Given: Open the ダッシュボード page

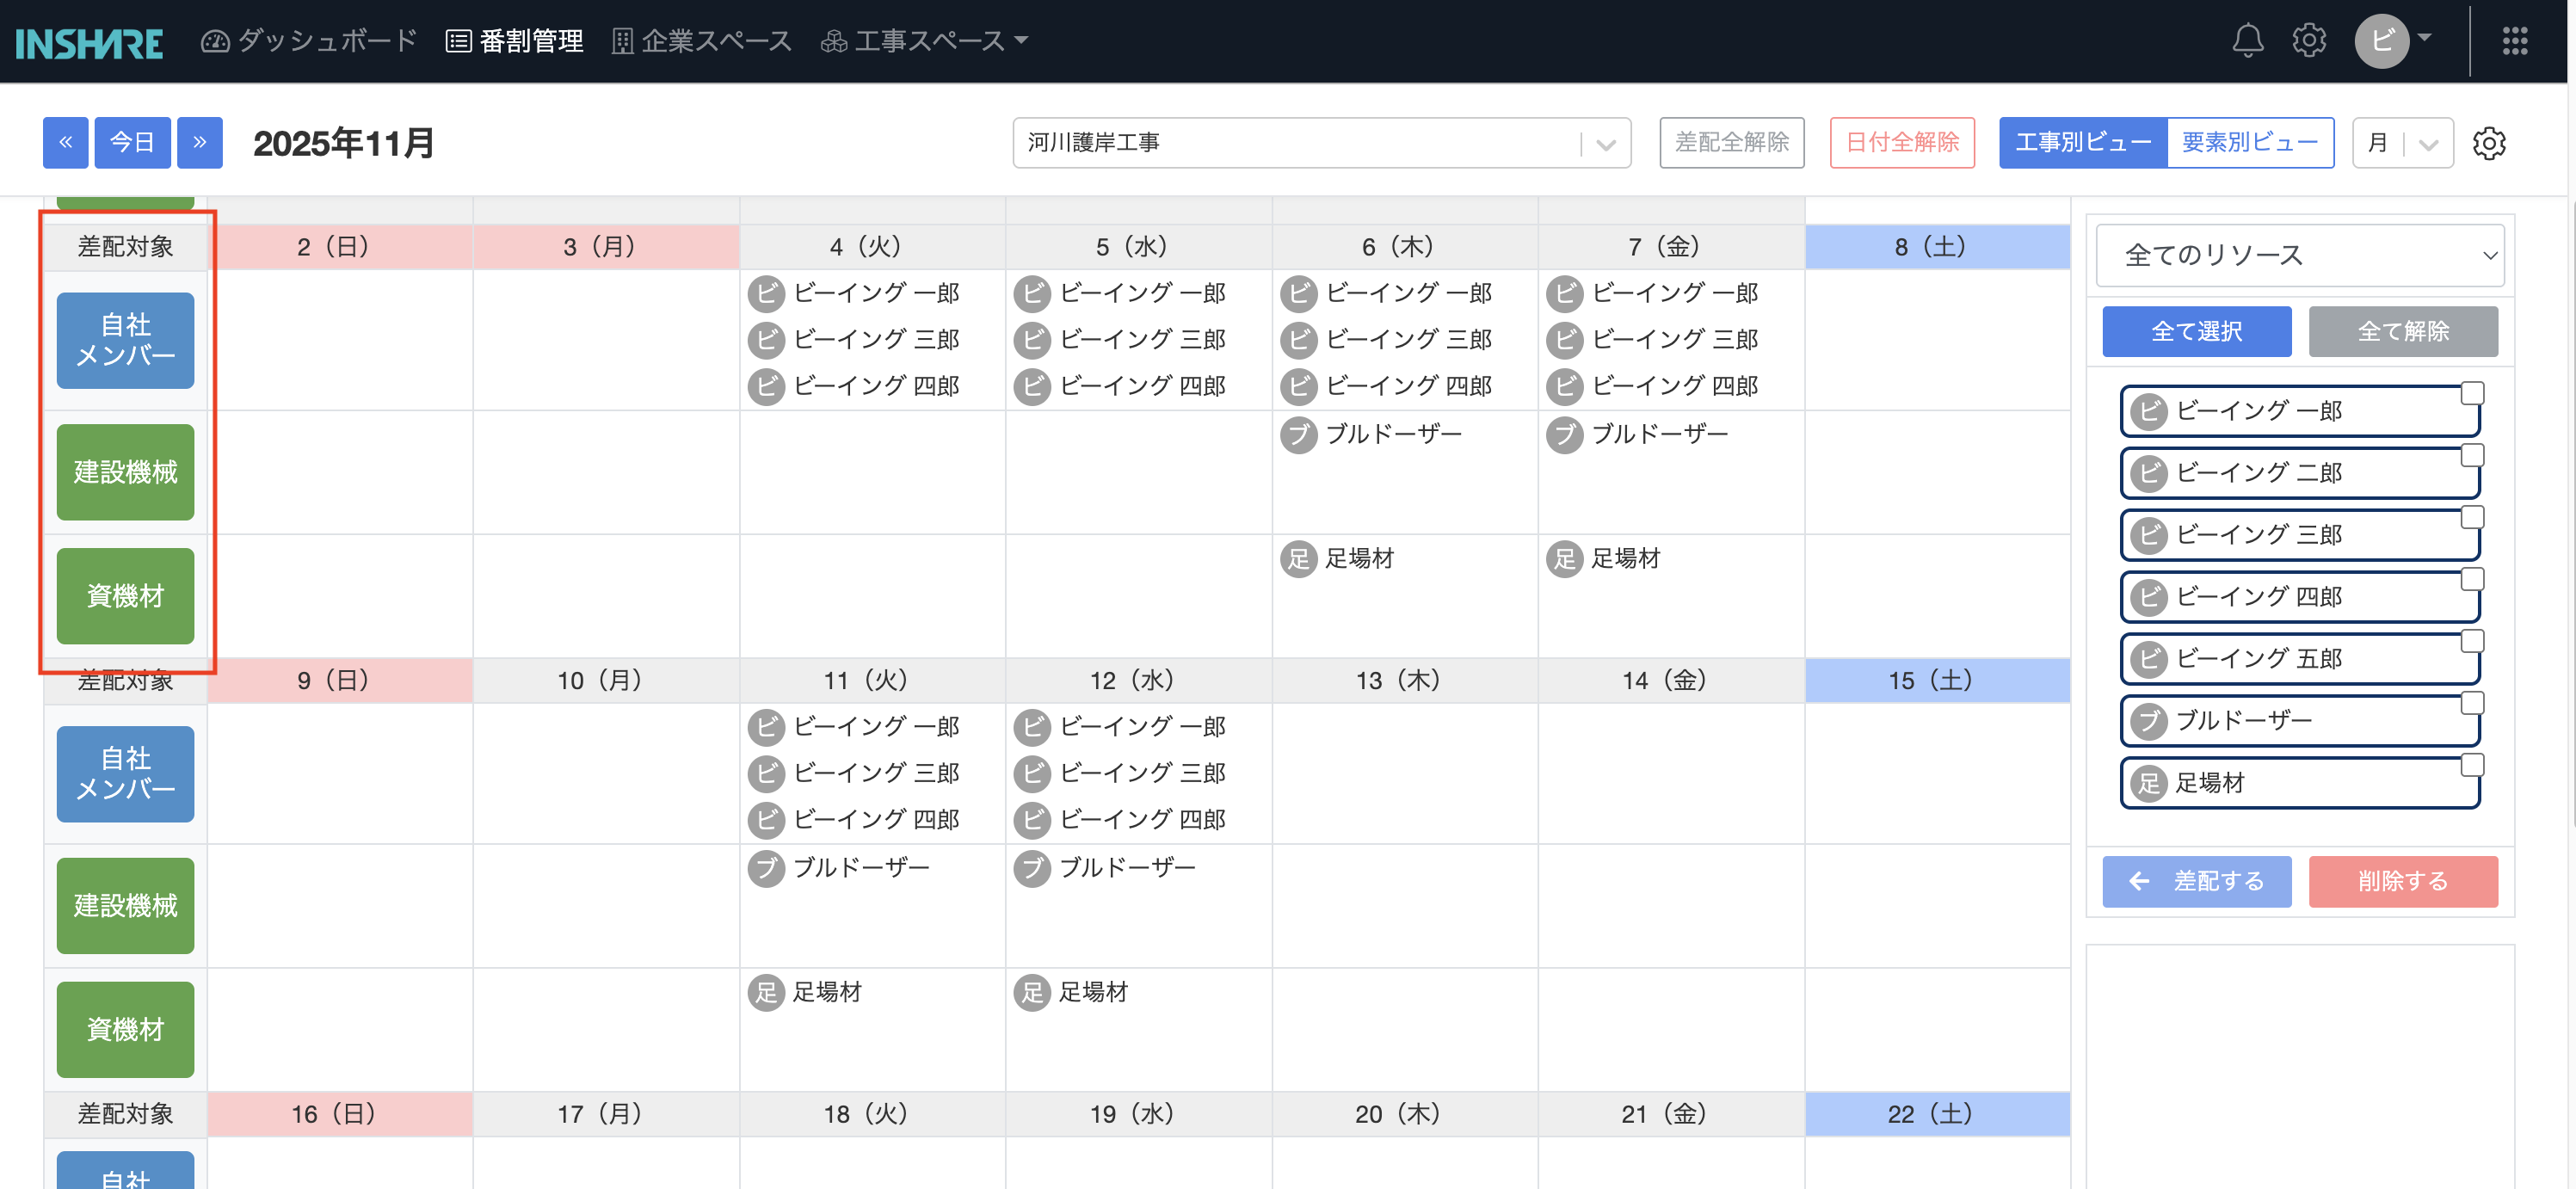Looking at the screenshot, I should [309, 41].
